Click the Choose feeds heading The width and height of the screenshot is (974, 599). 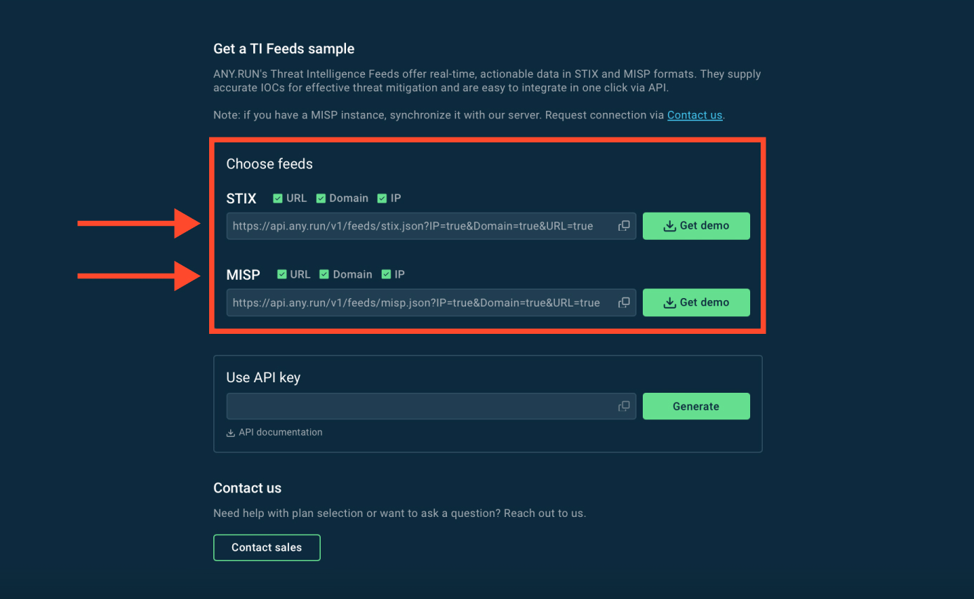269,164
